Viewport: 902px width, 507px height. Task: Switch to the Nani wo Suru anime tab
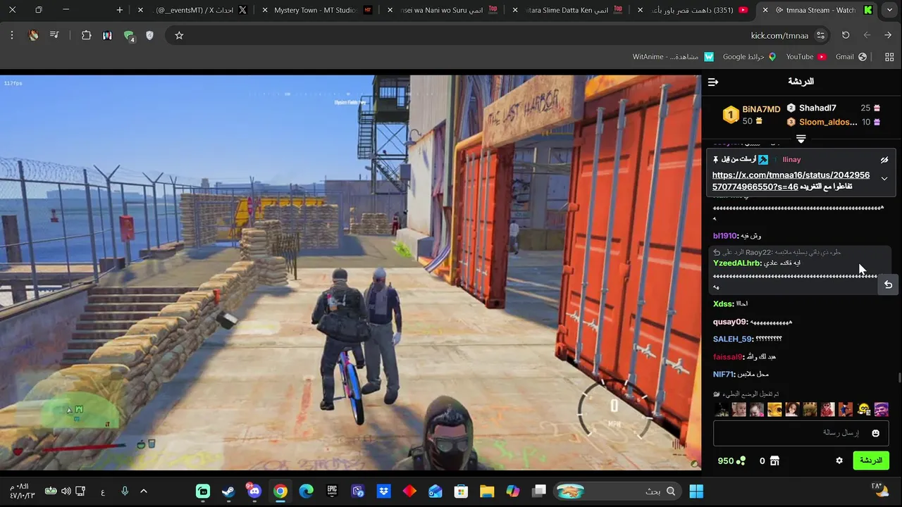(x=444, y=10)
